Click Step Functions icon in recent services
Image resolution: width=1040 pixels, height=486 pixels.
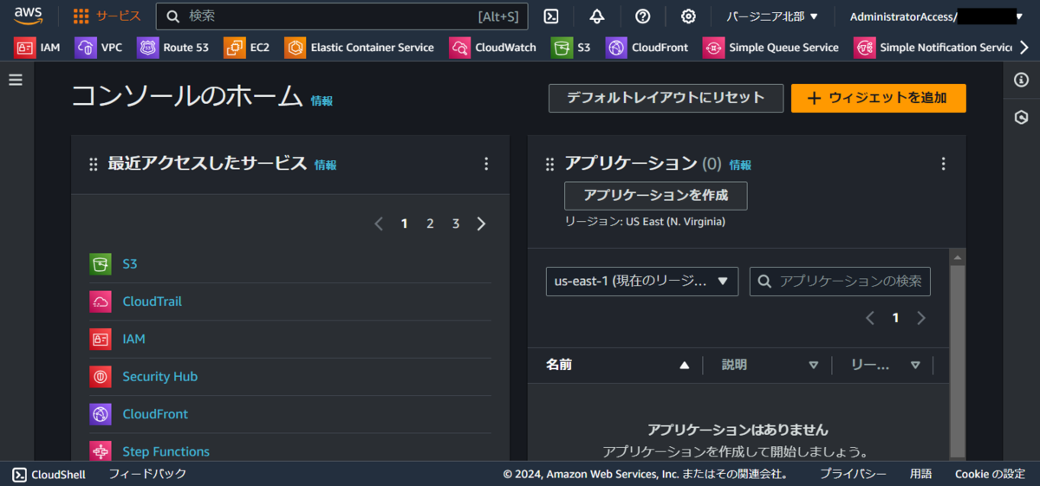click(101, 451)
